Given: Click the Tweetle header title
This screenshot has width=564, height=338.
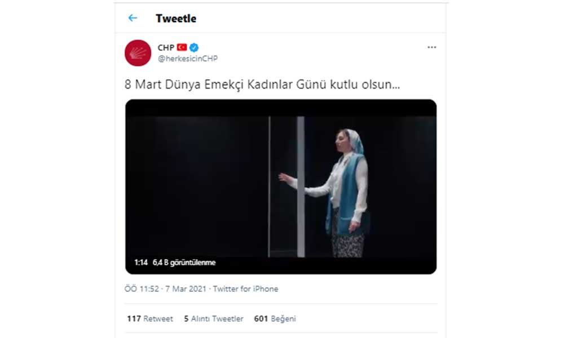Looking at the screenshot, I should point(176,19).
